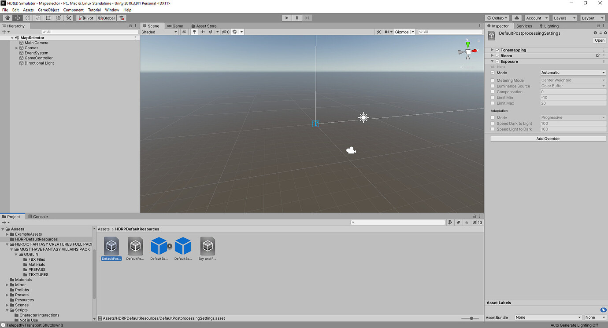Click the Add Override button
This screenshot has height=328, width=608.
(548, 138)
